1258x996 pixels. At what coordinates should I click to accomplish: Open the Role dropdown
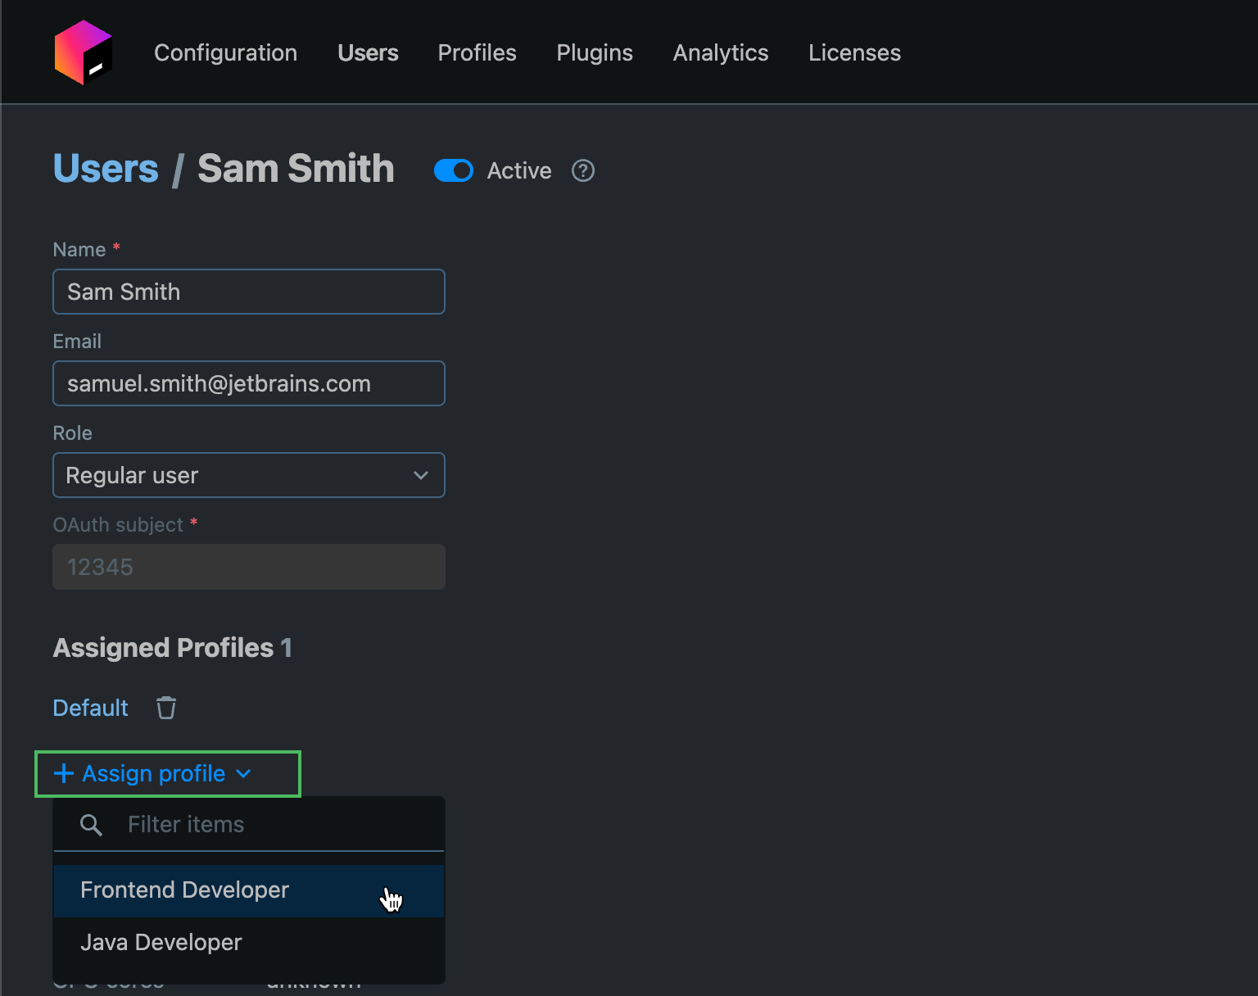[249, 475]
